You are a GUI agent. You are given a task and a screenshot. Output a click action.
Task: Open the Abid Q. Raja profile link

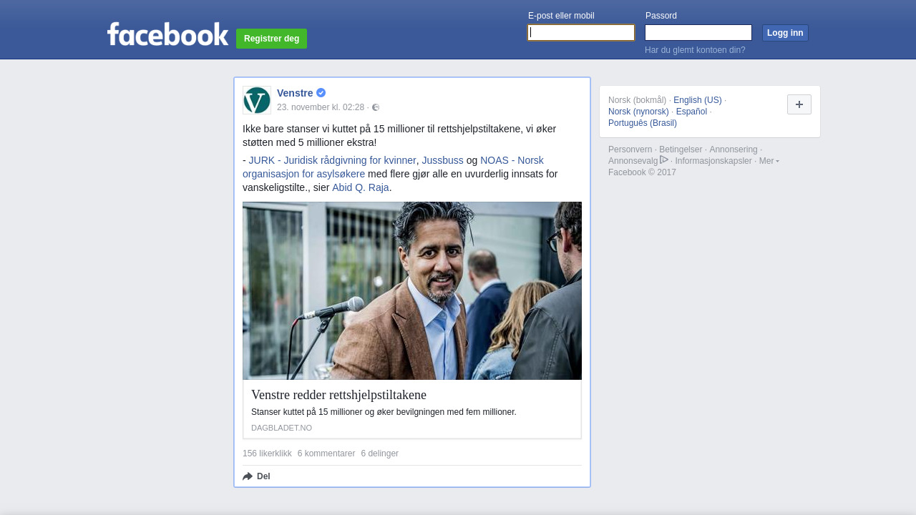361,187
